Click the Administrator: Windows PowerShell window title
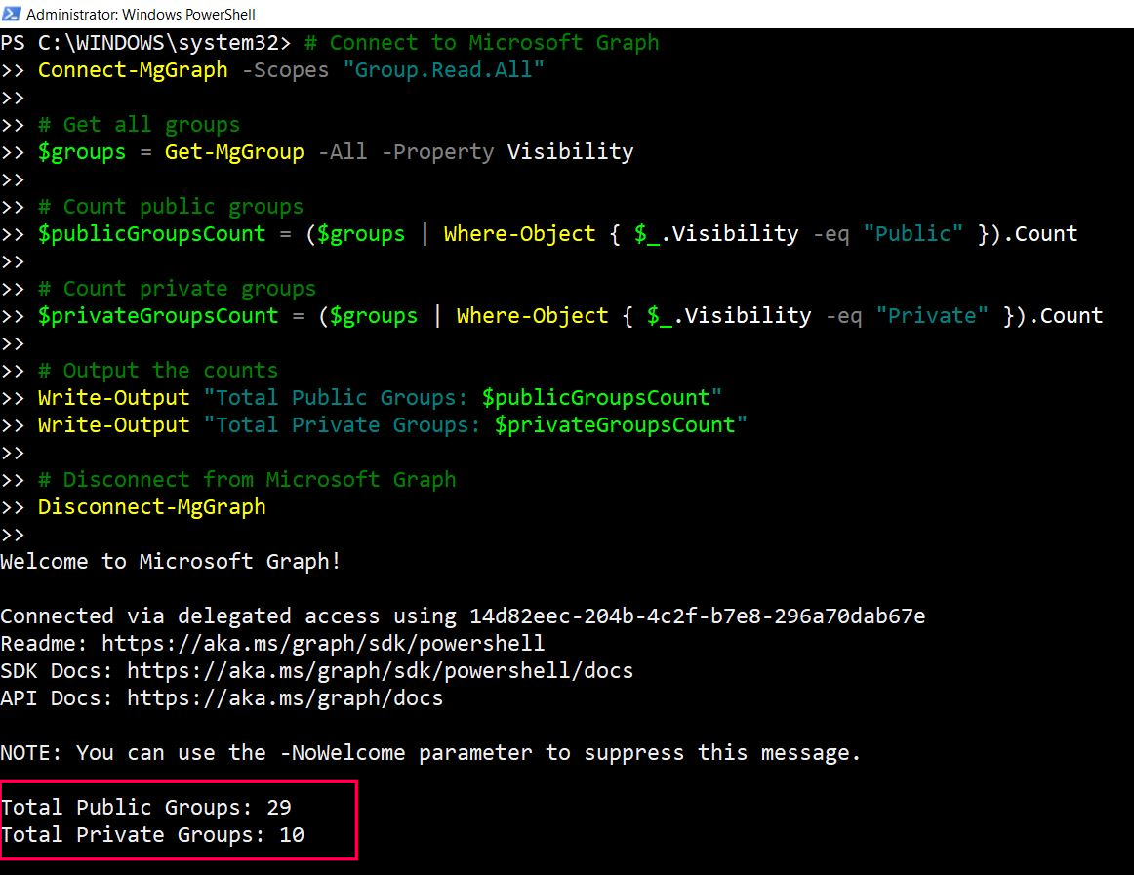The height and width of the screenshot is (875, 1134). [x=142, y=15]
